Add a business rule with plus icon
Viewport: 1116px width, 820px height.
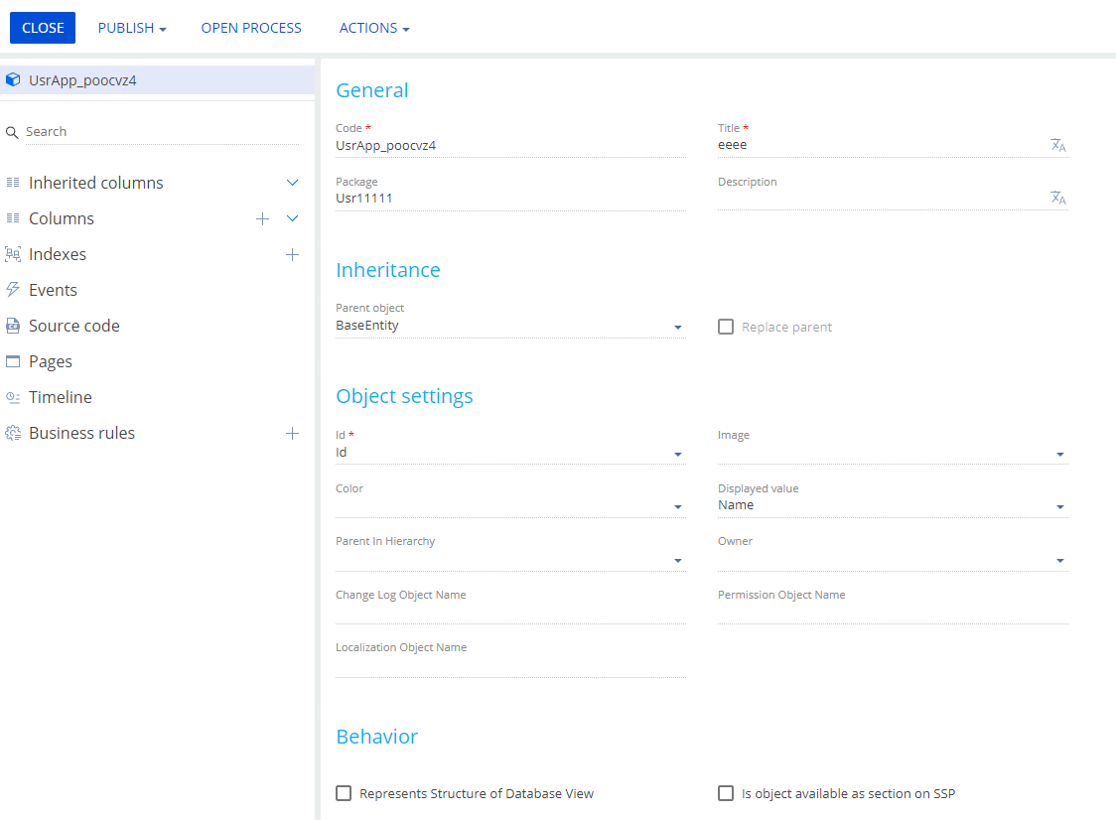coord(292,433)
